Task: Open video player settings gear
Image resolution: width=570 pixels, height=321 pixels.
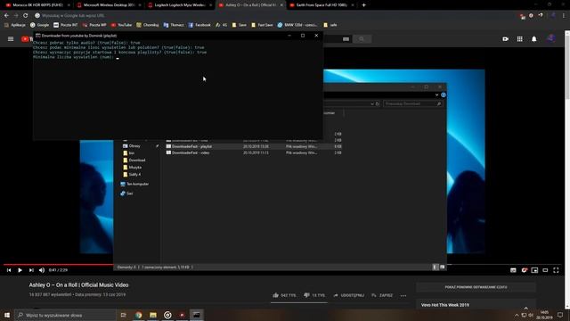Action: tap(524, 270)
